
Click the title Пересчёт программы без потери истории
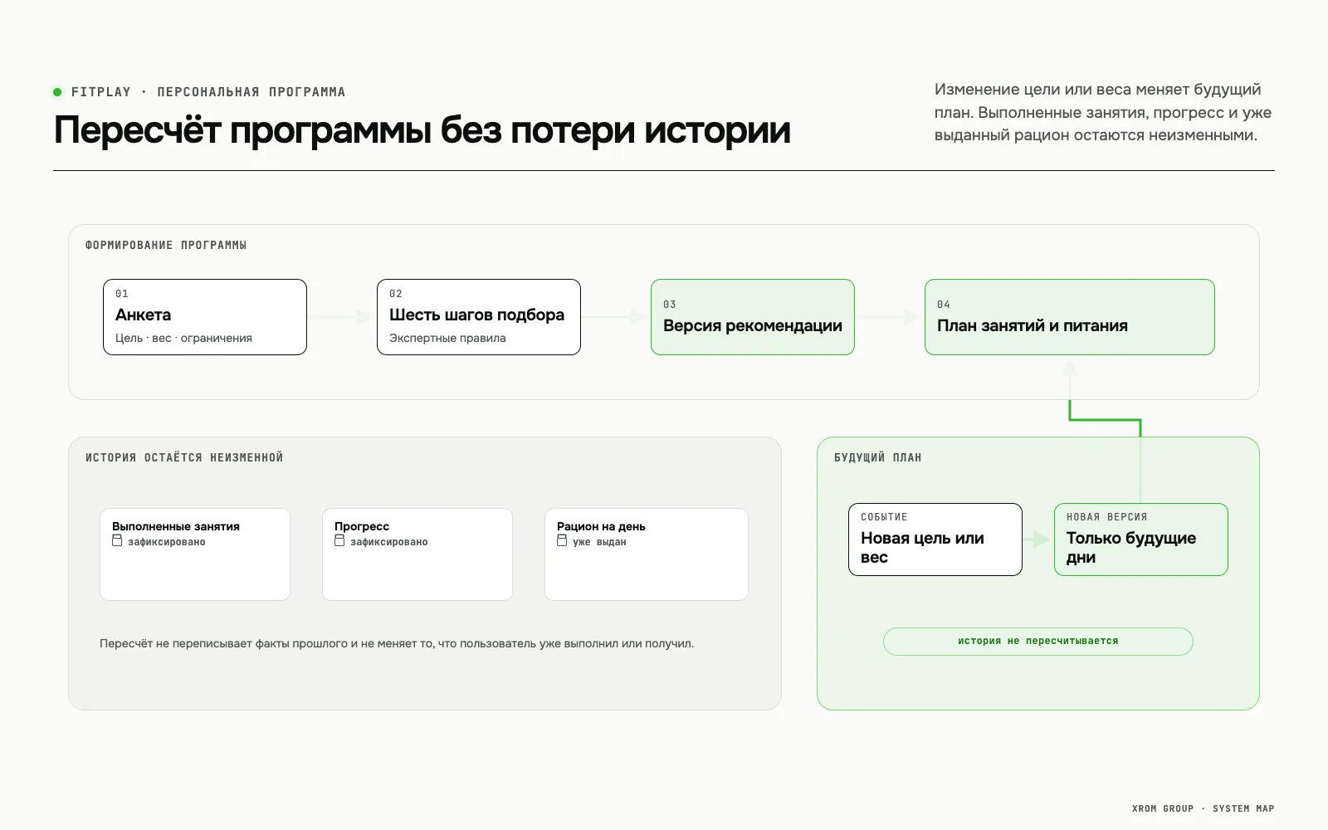click(422, 130)
